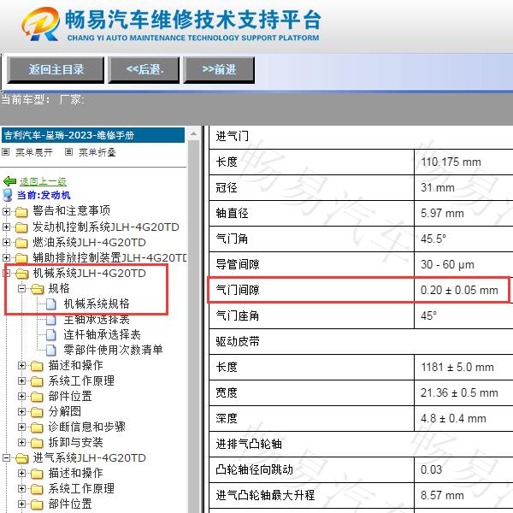Click the 诊断信息和步骤 folder icon
This screenshot has width=513, height=513.
[37, 427]
